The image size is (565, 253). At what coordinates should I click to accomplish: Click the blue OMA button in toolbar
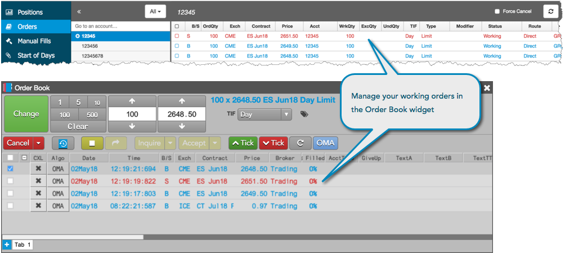tap(325, 143)
